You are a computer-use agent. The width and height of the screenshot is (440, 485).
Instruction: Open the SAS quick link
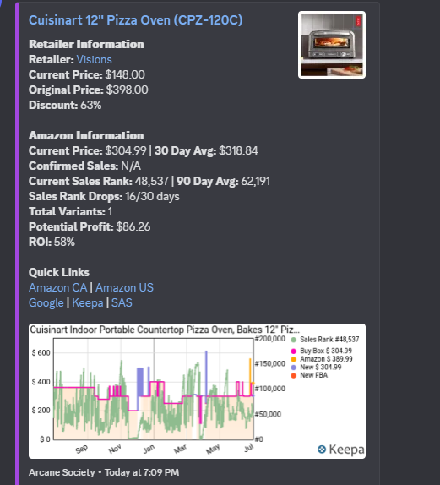[122, 302]
